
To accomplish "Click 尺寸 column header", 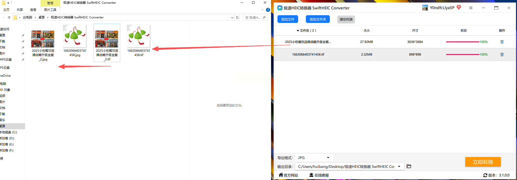I will [x=415, y=31].
